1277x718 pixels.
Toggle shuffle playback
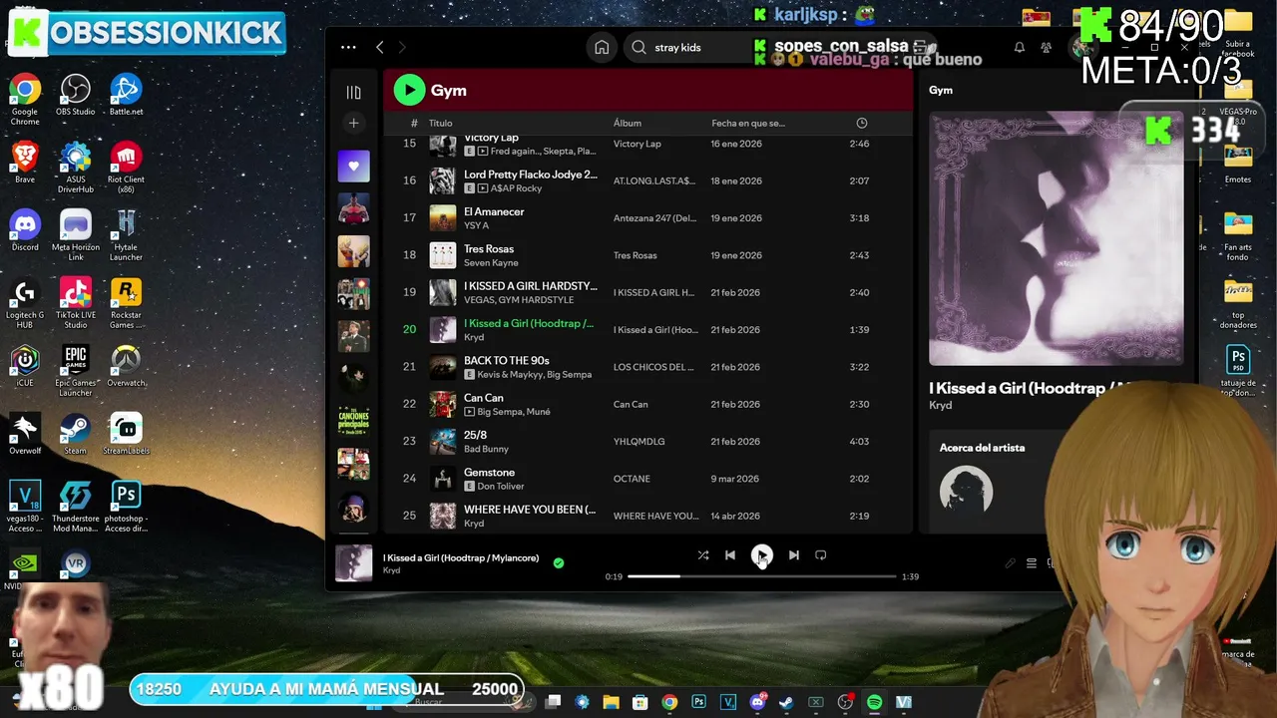click(x=703, y=555)
